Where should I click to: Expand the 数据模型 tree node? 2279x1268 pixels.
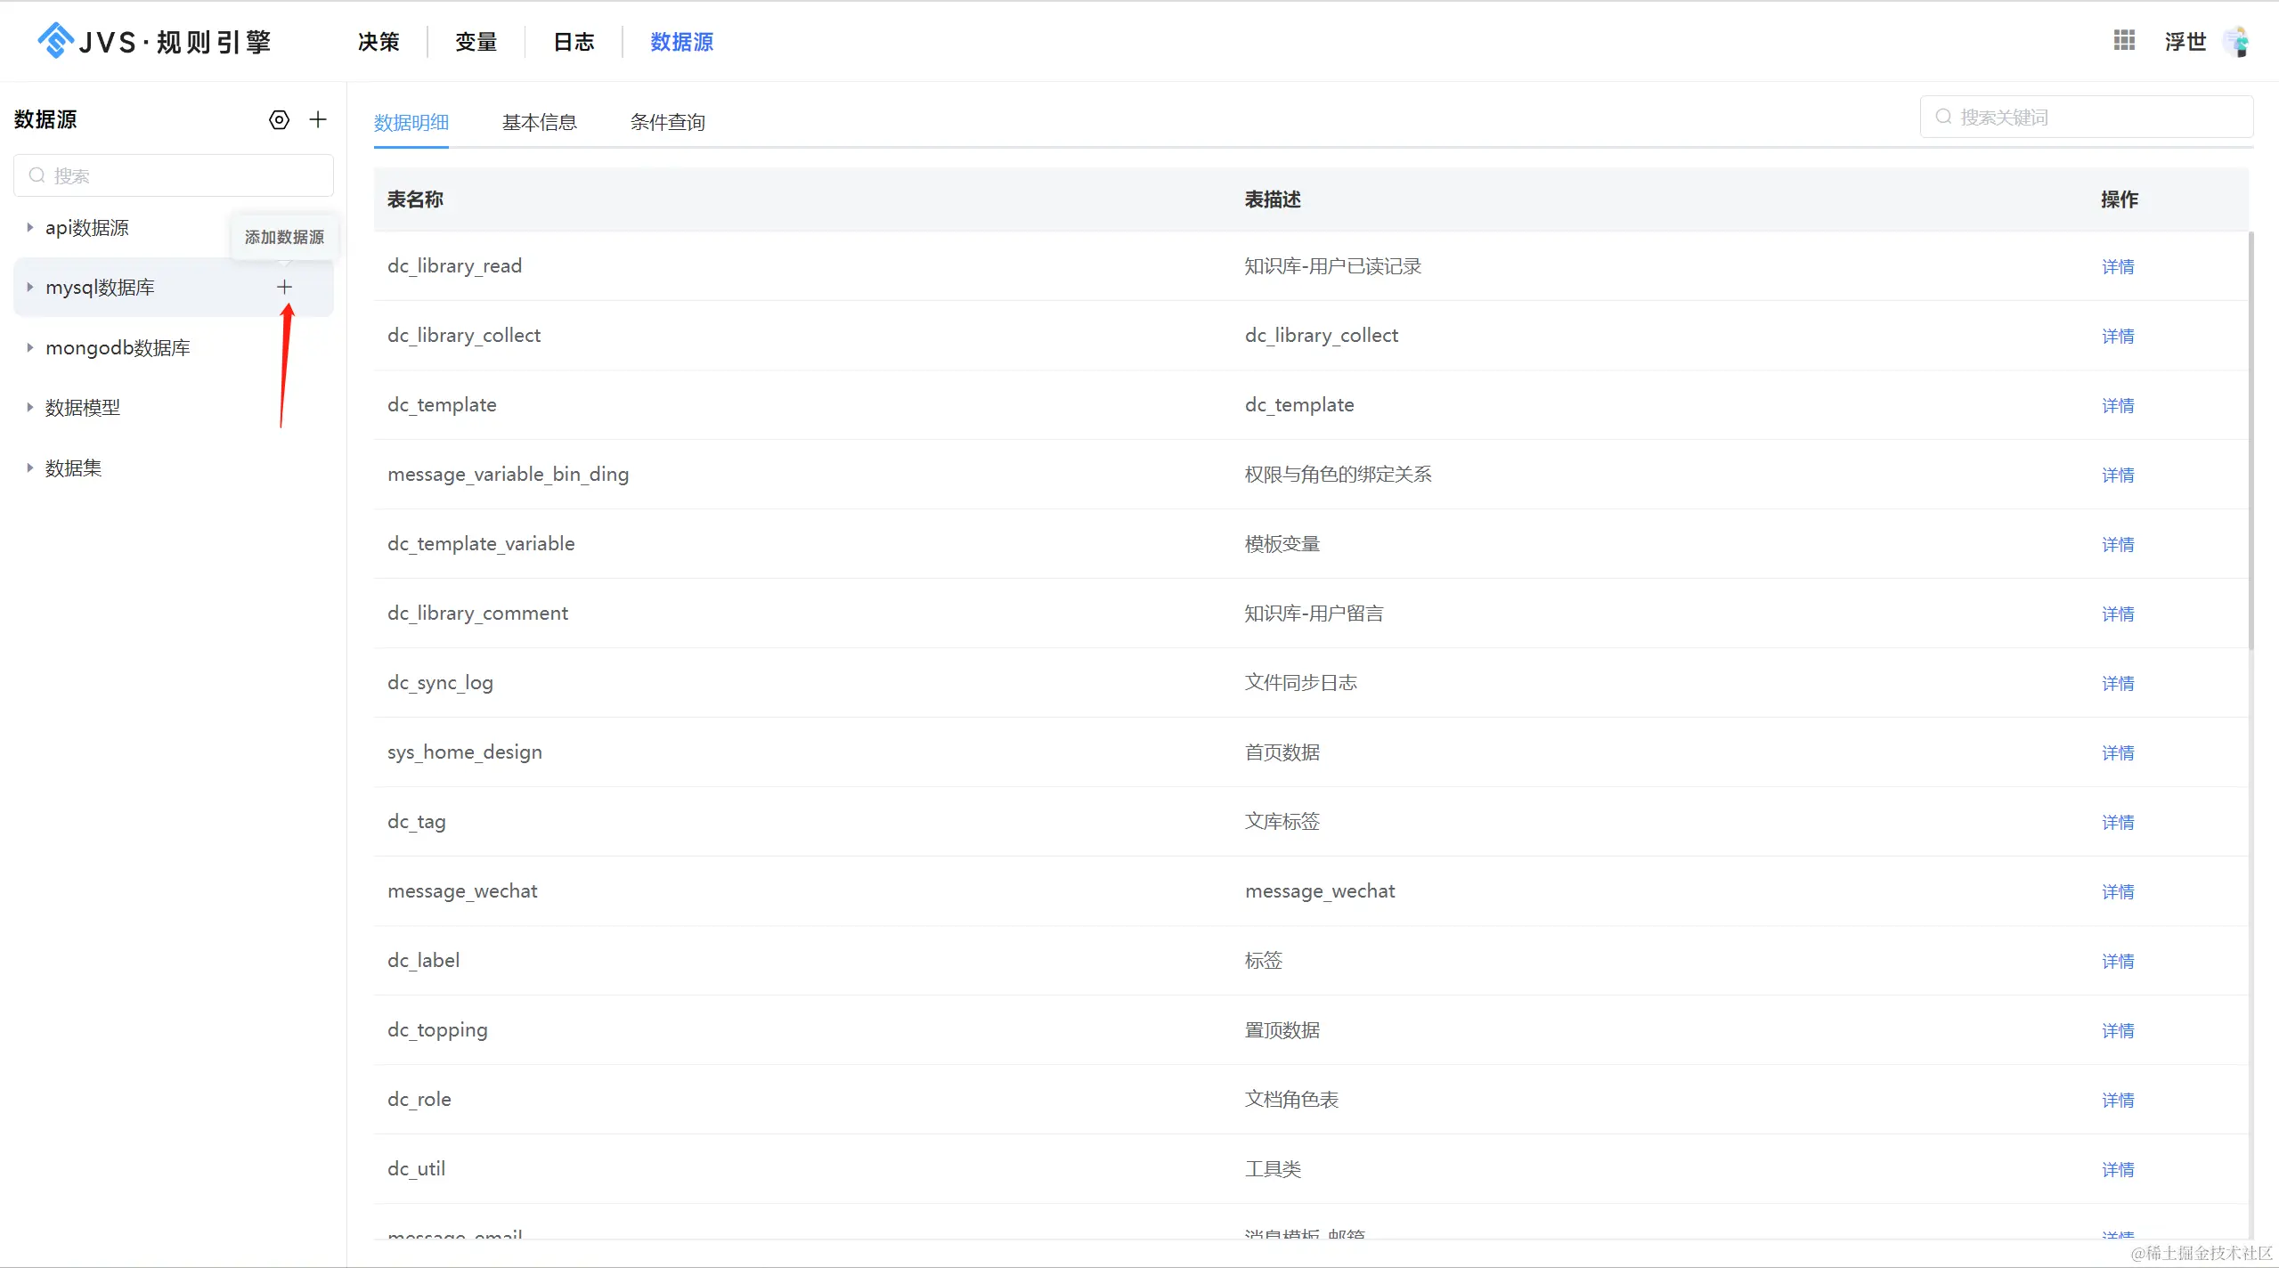point(29,407)
